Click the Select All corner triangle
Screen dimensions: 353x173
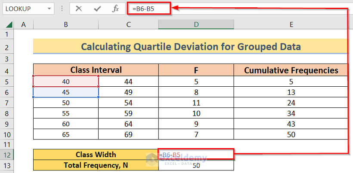coord(7,25)
